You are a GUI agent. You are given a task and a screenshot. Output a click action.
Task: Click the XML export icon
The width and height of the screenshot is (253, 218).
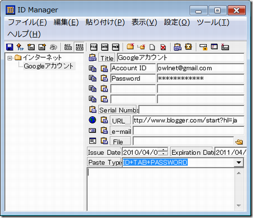[x=42, y=47]
